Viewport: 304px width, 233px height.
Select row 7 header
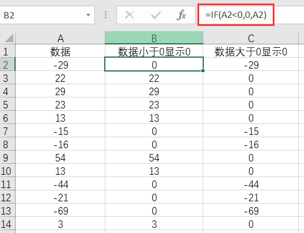(x=8, y=131)
